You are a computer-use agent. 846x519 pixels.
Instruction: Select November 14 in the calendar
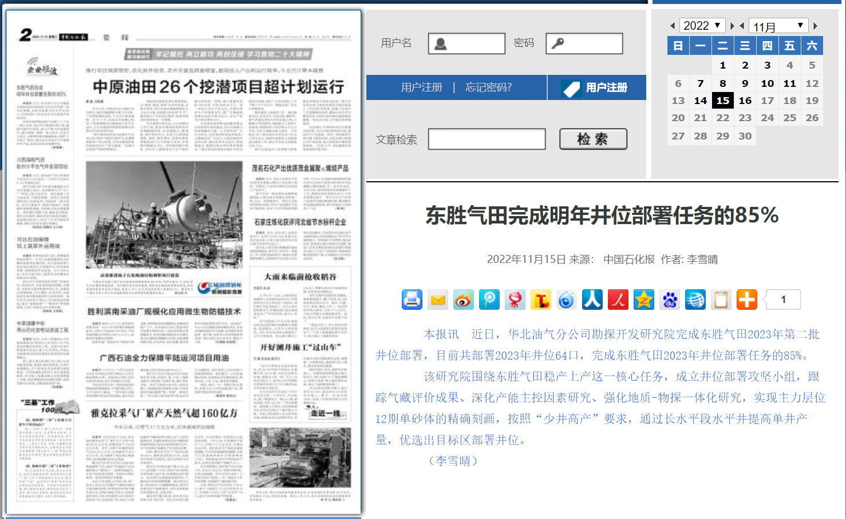(700, 101)
